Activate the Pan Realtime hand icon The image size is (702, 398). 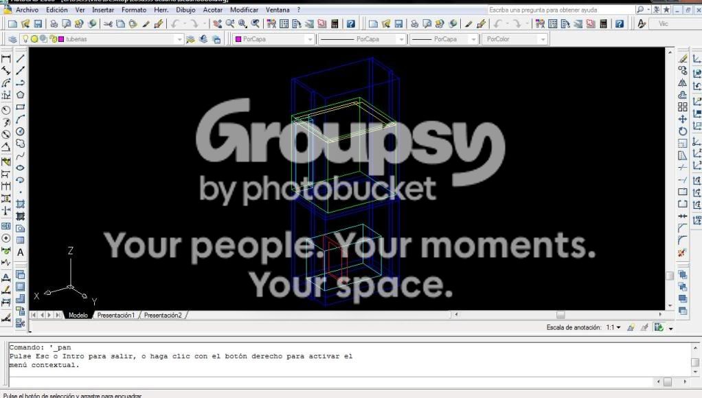(x=217, y=24)
